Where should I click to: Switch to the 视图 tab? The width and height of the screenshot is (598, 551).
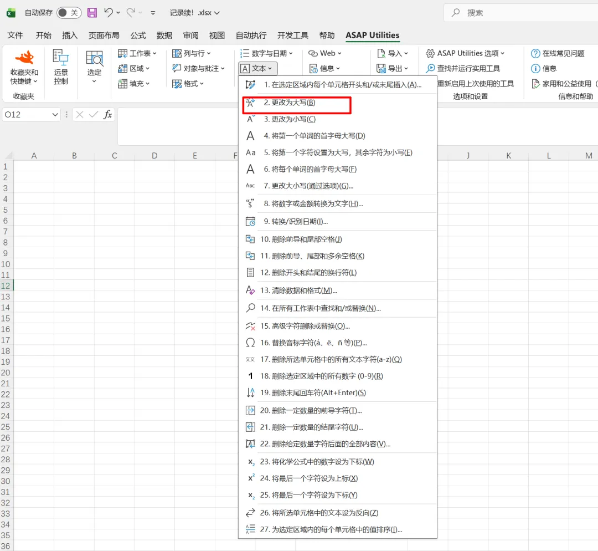[217, 35]
